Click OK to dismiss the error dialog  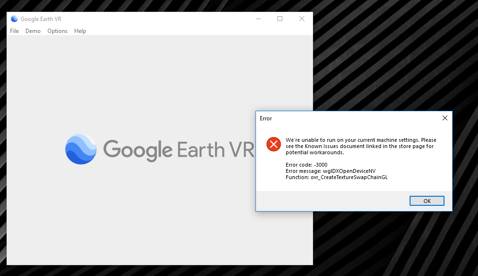(x=426, y=201)
